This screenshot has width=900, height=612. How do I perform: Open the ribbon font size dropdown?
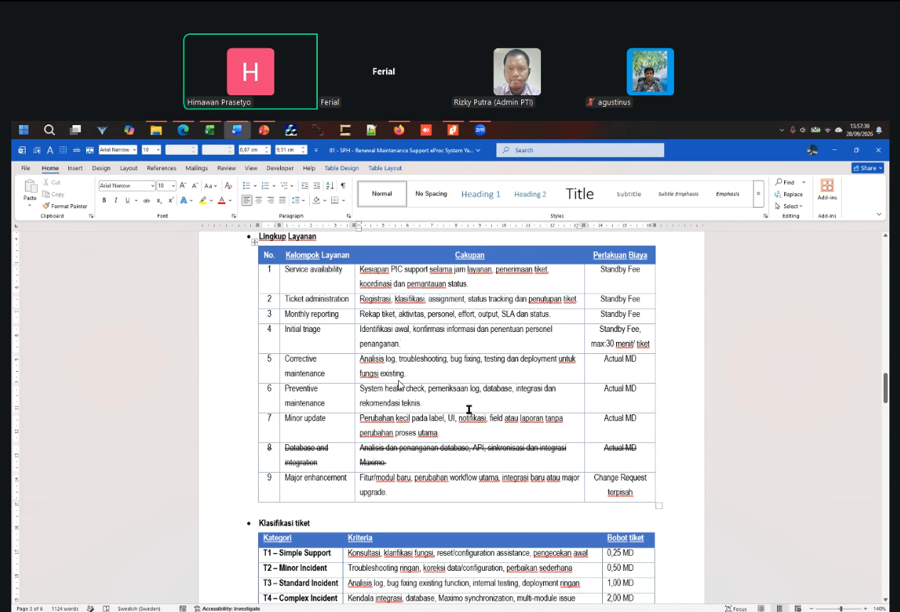173,186
